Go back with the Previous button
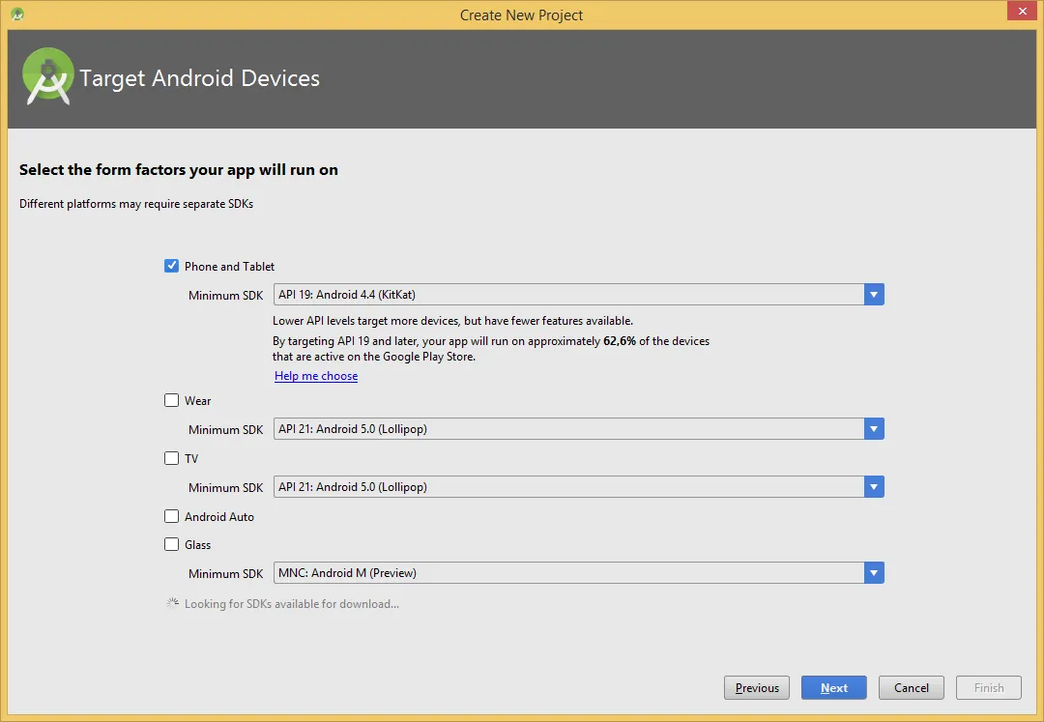 coord(756,688)
